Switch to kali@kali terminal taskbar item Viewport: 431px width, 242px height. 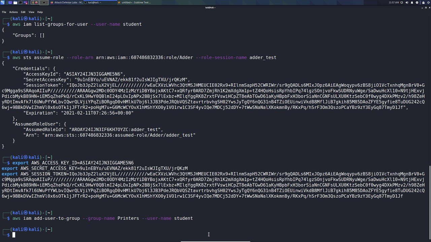pyautogui.click(x=100, y=2)
